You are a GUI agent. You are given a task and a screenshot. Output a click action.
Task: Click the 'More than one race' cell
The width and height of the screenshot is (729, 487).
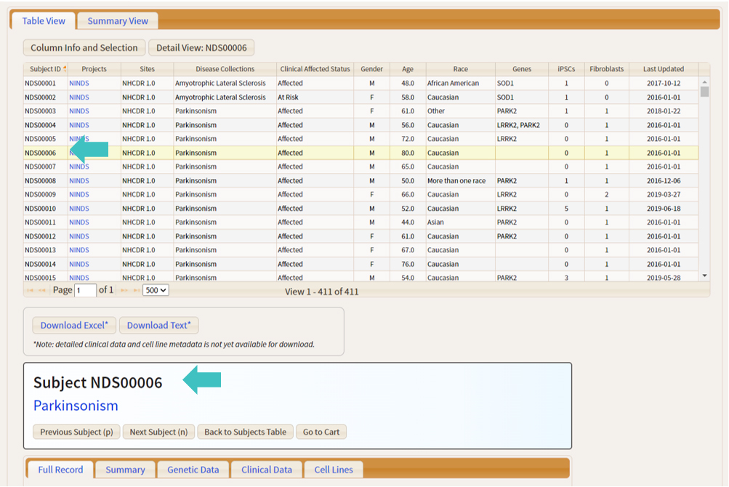tap(460, 180)
